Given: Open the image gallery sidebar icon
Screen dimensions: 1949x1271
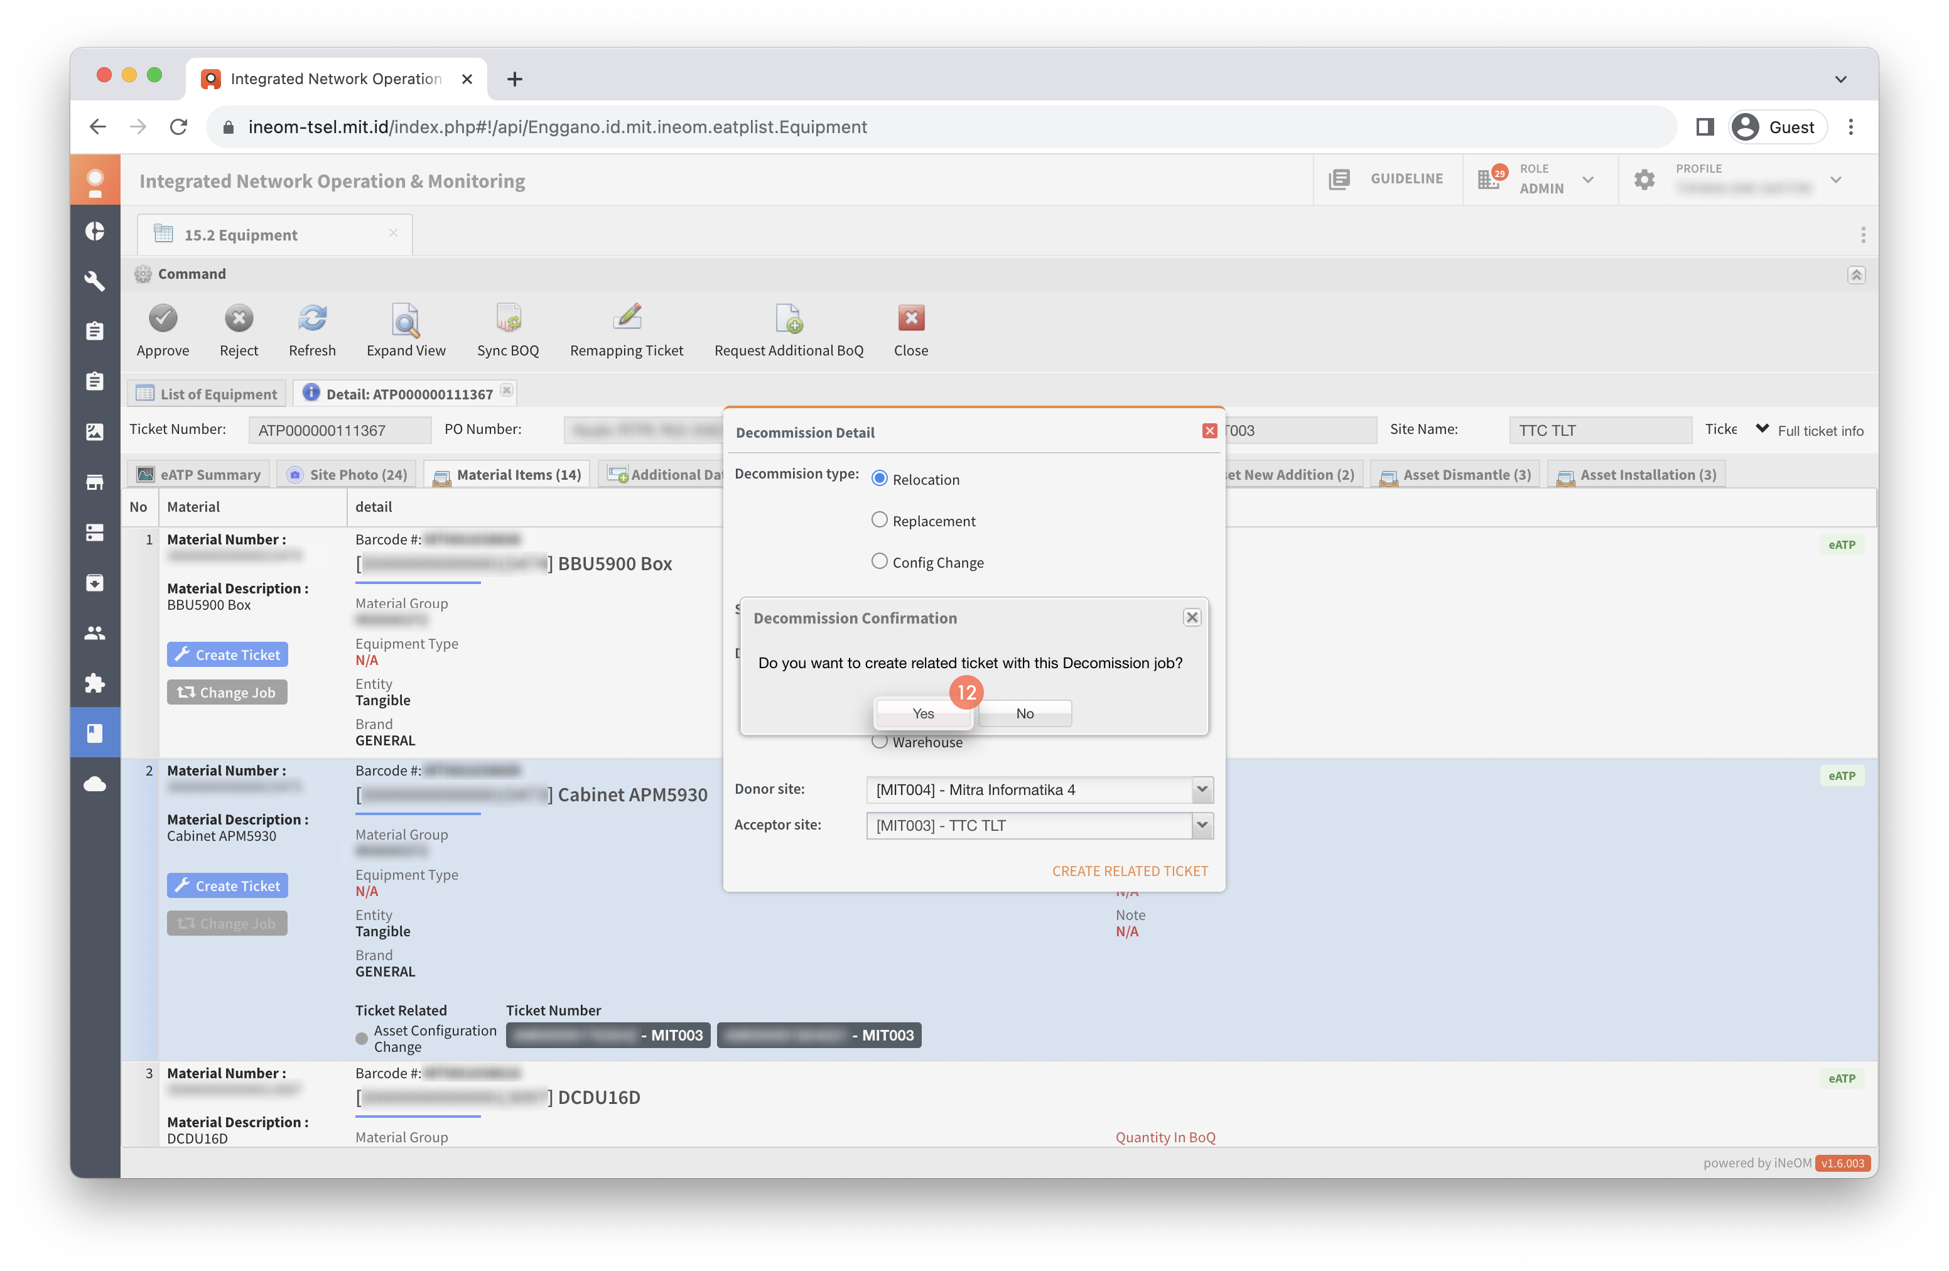Looking at the screenshot, I should tap(95, 433).
